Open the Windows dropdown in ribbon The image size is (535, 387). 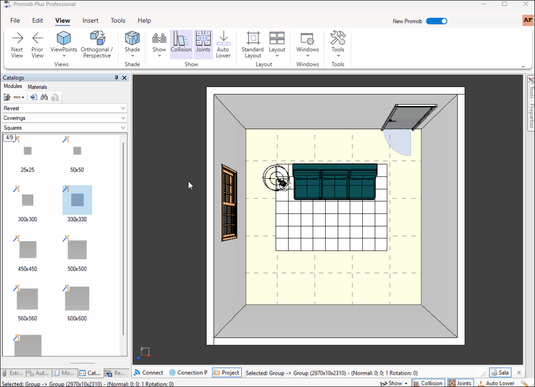[308, 44]
